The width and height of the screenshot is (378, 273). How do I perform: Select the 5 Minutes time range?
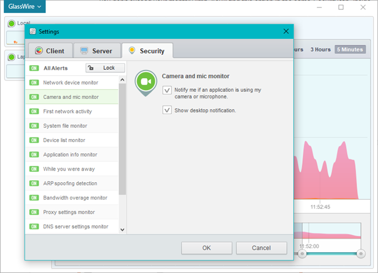click(350, 49)
